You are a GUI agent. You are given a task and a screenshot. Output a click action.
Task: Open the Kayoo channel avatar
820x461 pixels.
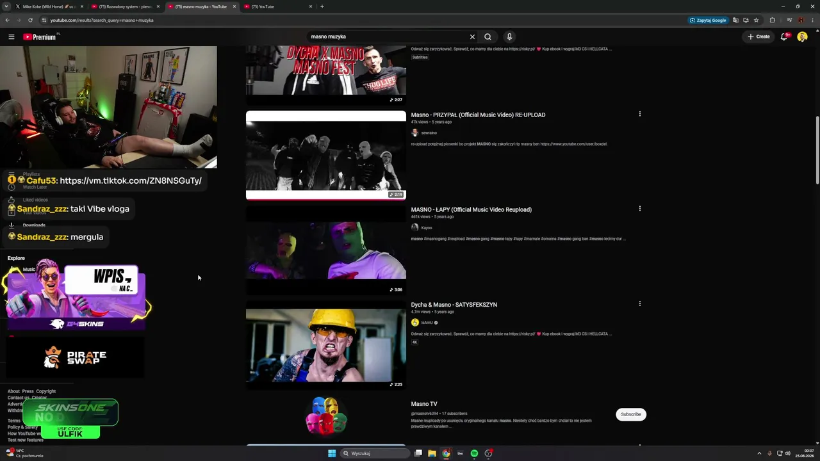pos(414,227)
